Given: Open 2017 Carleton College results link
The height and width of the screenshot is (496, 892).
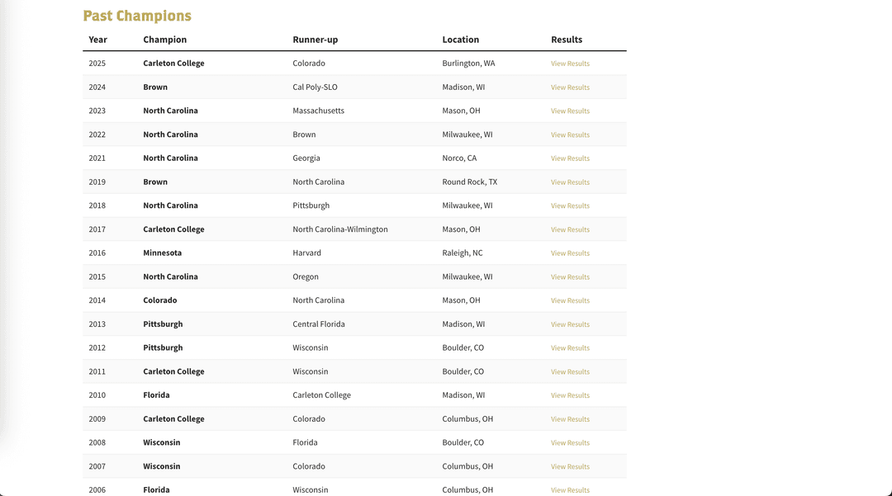Looking at the screenshot, I should click(x=570, y=229).
